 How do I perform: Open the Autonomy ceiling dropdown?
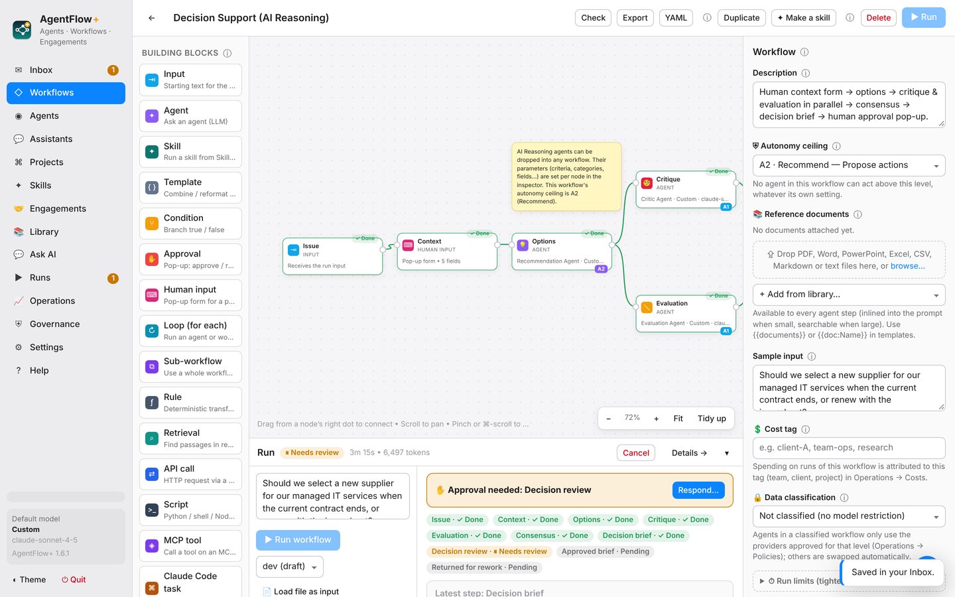click(x=849, y=165)
